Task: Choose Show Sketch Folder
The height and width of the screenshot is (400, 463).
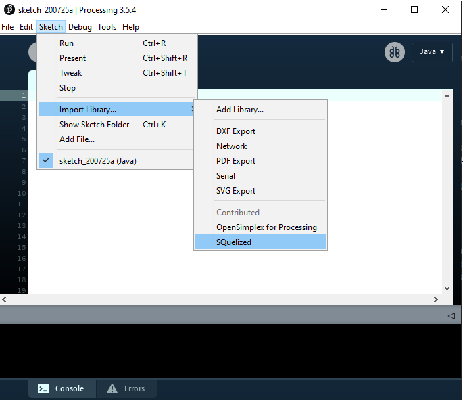Action: point(116,124)
